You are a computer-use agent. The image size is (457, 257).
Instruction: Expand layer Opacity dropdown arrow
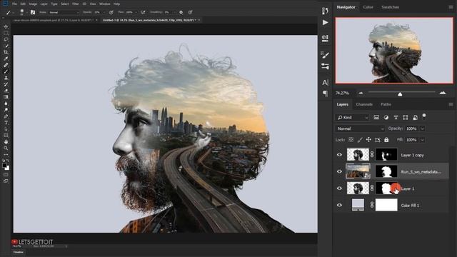[422, 128]
